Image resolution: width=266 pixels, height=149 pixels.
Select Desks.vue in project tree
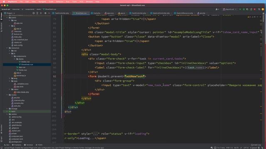25,62
